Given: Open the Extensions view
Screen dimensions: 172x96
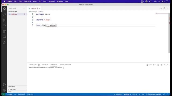Looking at the screenshot, I should 4,31.
